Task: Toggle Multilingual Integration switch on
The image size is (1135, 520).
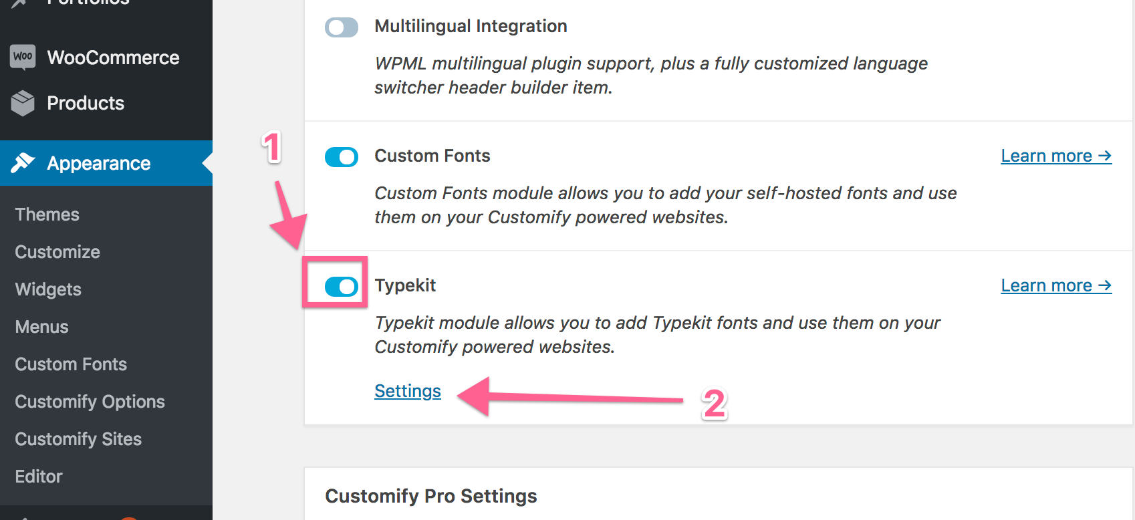Action: pyautogui.click(x=342, y=27)
